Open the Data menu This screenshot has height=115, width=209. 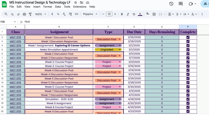click(x=58, y=7)
